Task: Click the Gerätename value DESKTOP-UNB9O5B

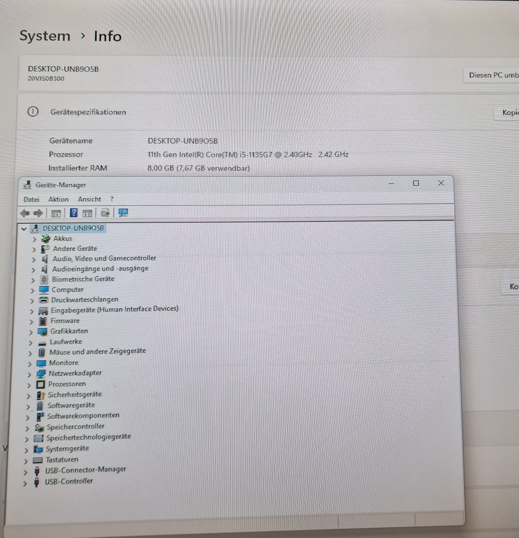Action: (183, 141)
